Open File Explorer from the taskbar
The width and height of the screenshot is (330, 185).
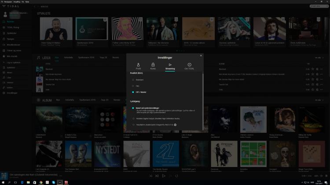[x=28, y=182]
